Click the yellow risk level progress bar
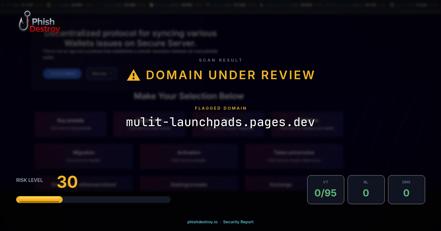 [39, 199]
